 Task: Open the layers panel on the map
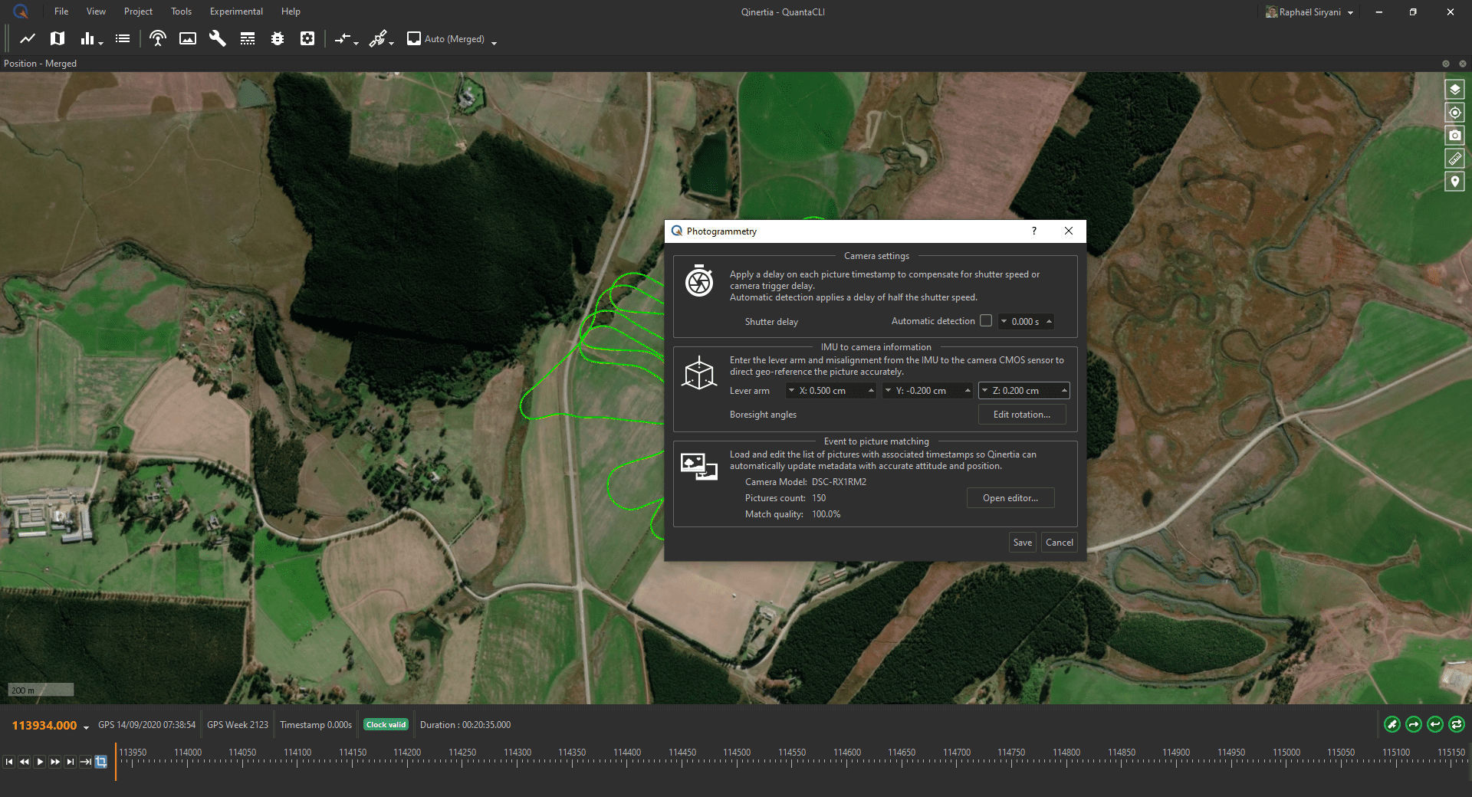1454,89
